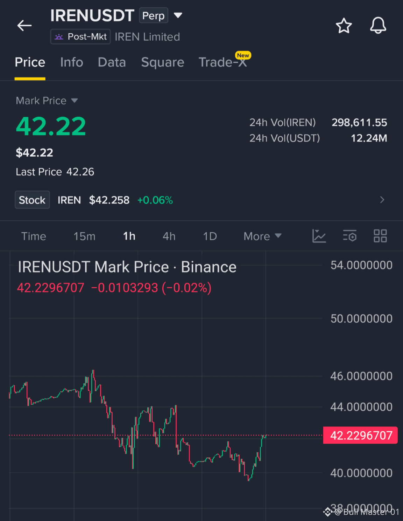Click the latest candlestick on chart
403x521 pixels.
tap(265, 436)
